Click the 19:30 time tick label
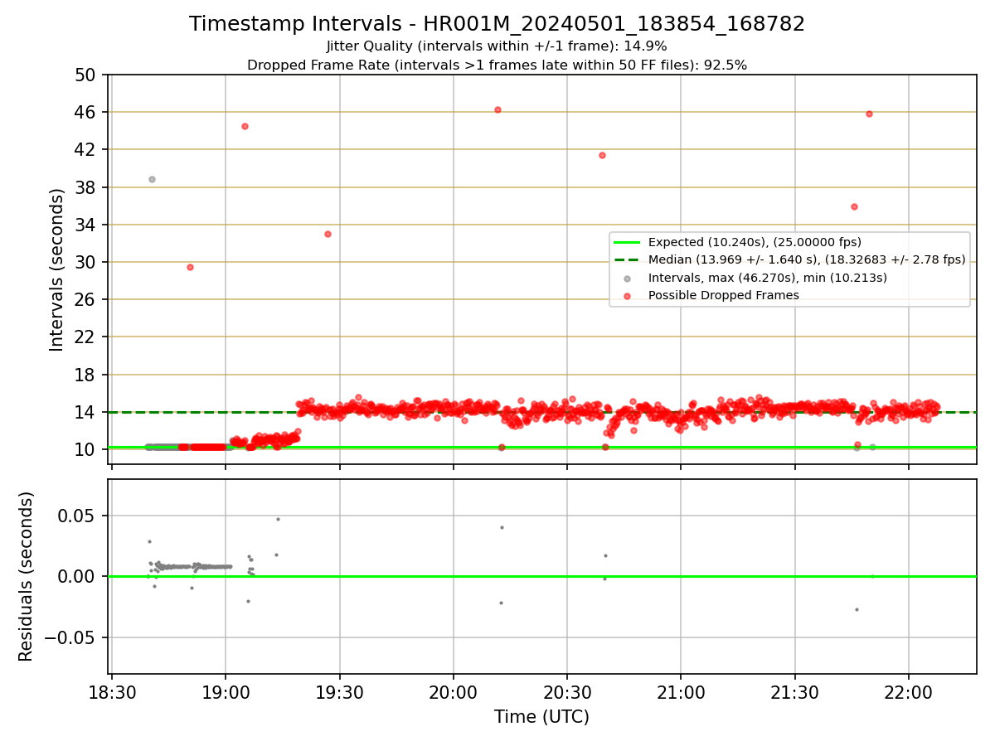 pos(339,691)
